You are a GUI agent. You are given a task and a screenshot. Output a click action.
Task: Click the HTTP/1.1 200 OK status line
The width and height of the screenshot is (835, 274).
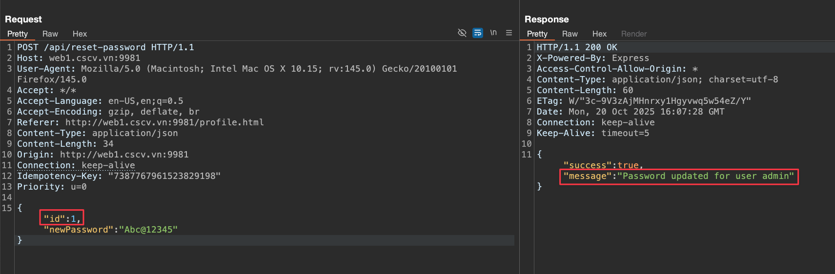577,47
